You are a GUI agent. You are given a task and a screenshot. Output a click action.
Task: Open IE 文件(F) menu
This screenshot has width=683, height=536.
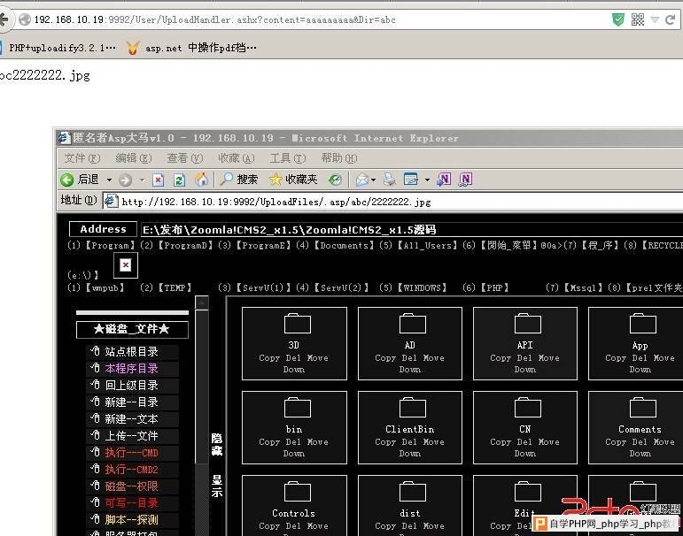point(81,158)
